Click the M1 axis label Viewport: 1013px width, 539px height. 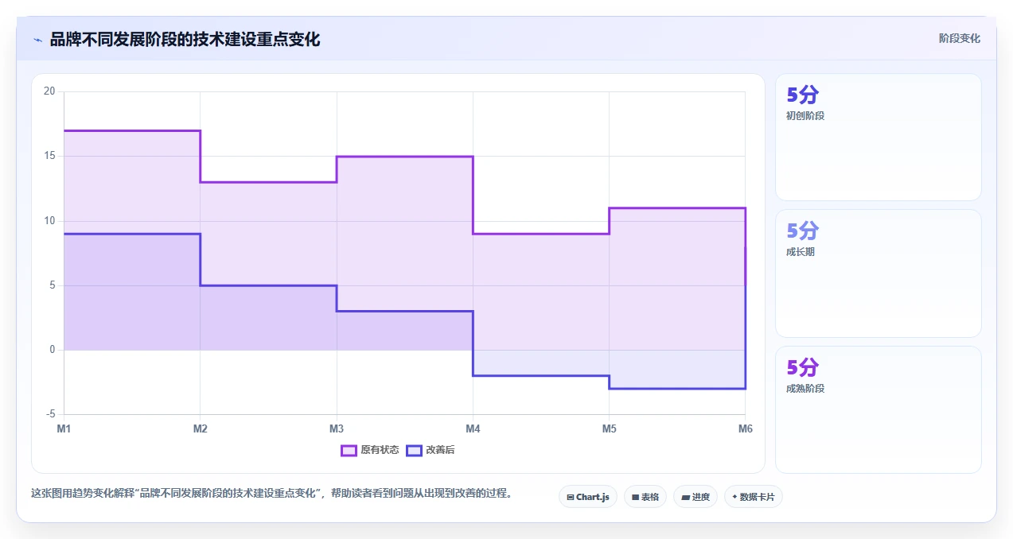pos(64,429)
